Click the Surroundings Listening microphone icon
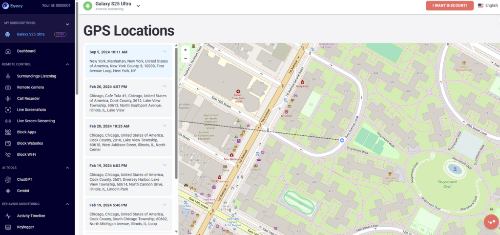This screenshot has width=500, height=235. 8,76
